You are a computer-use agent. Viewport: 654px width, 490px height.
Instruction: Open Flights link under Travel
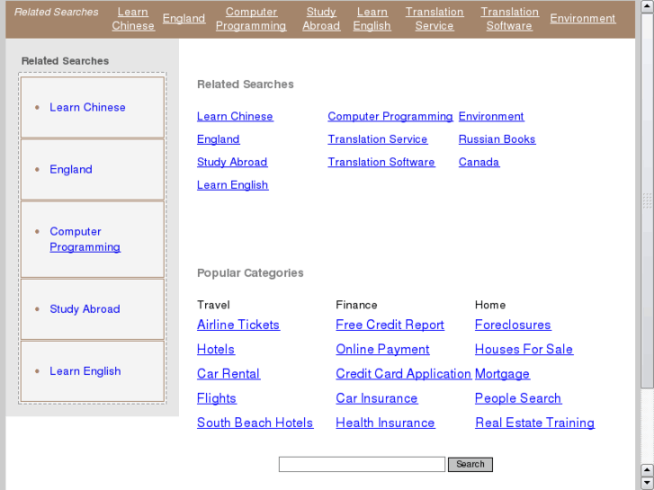tap(217, 398)
